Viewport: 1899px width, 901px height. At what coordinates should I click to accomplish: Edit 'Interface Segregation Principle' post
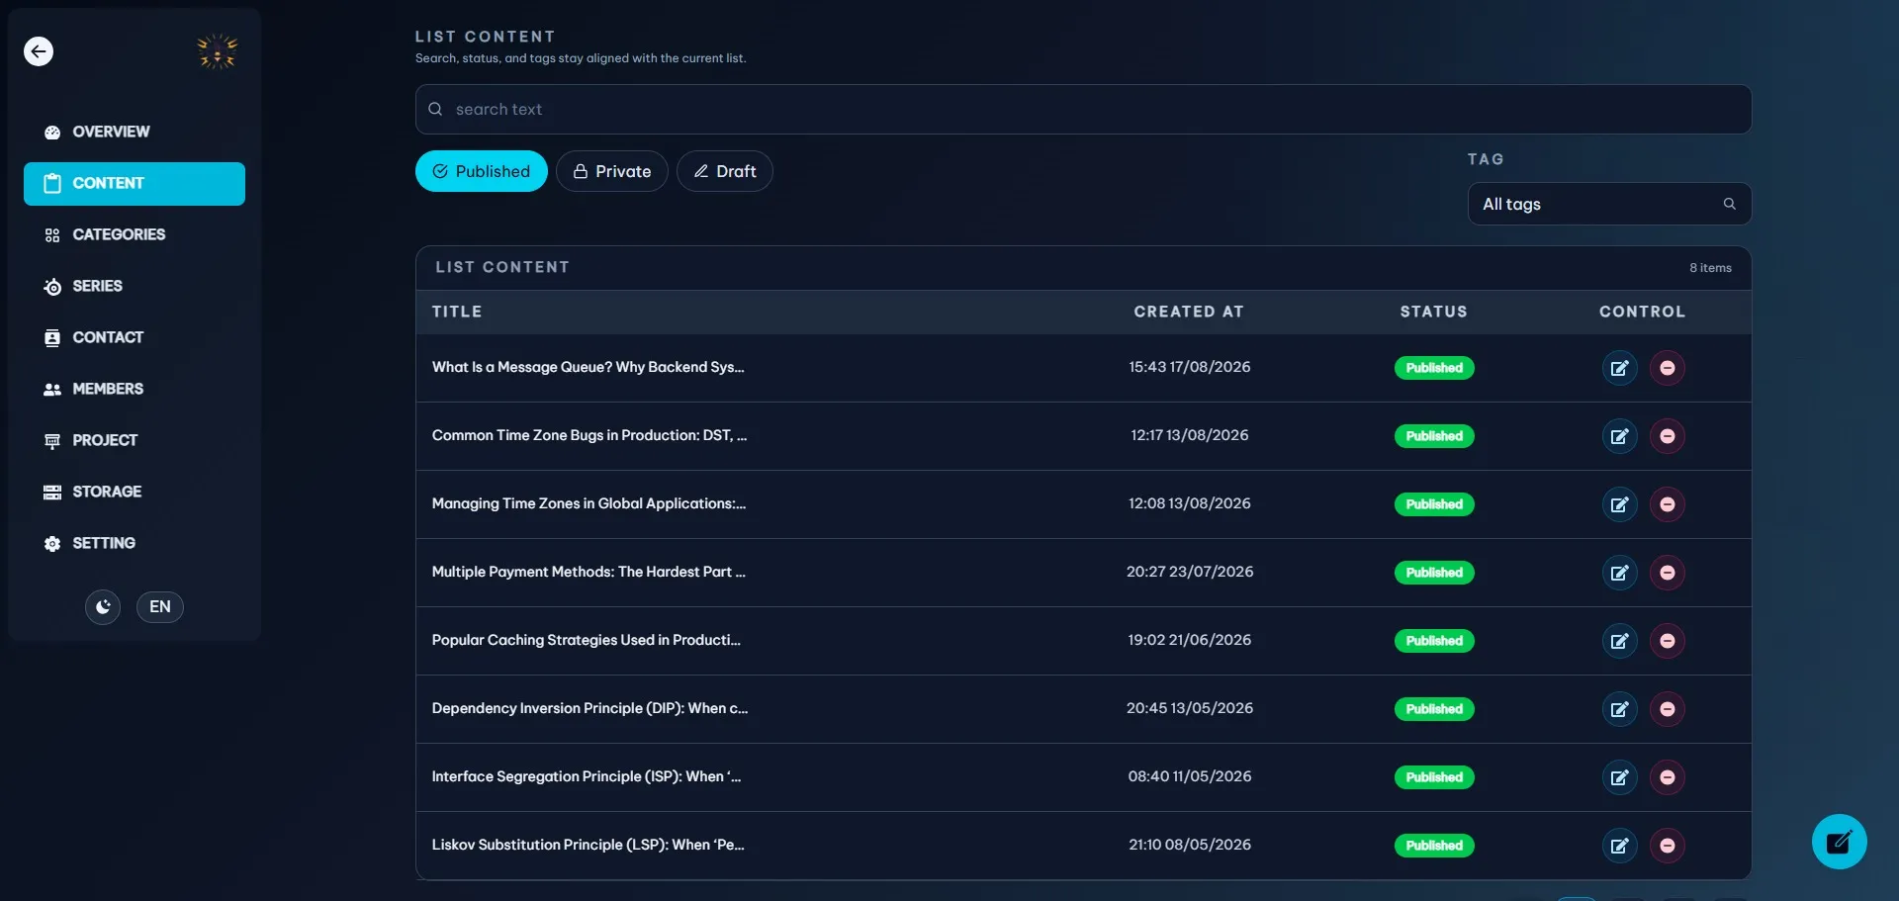[x=1620, y=778]
